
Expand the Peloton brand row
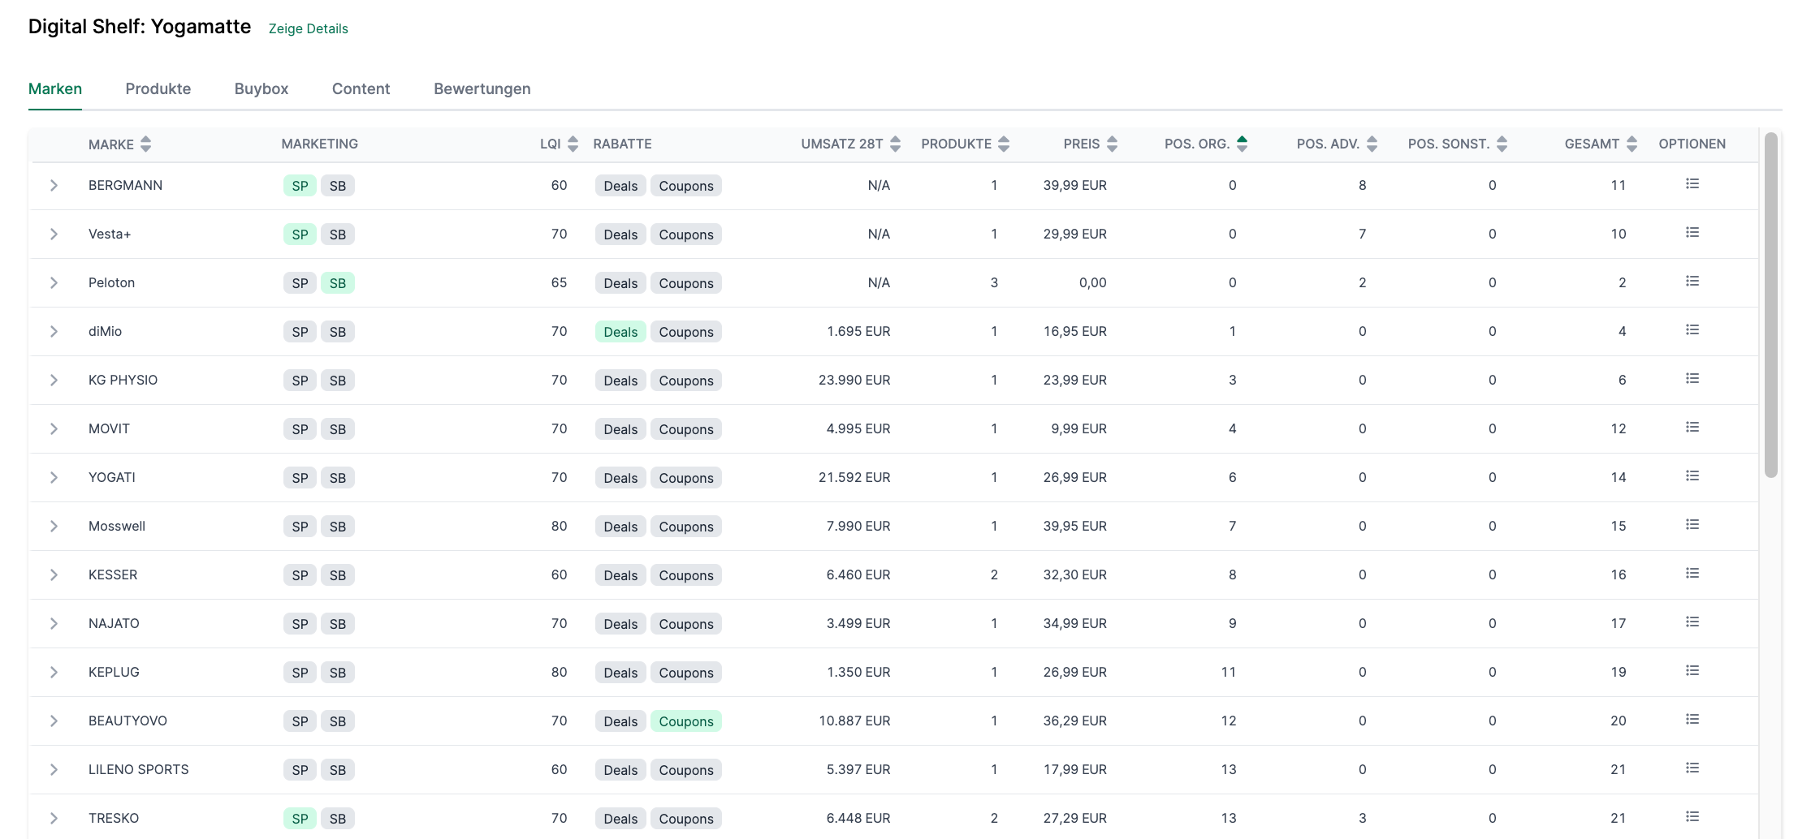tap(54, 283)
